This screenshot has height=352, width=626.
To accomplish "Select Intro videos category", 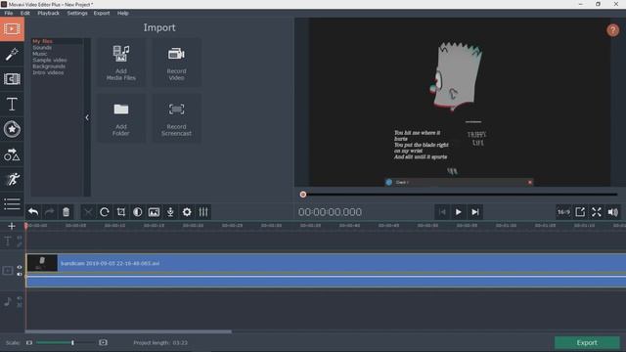I will pos(48,72).
